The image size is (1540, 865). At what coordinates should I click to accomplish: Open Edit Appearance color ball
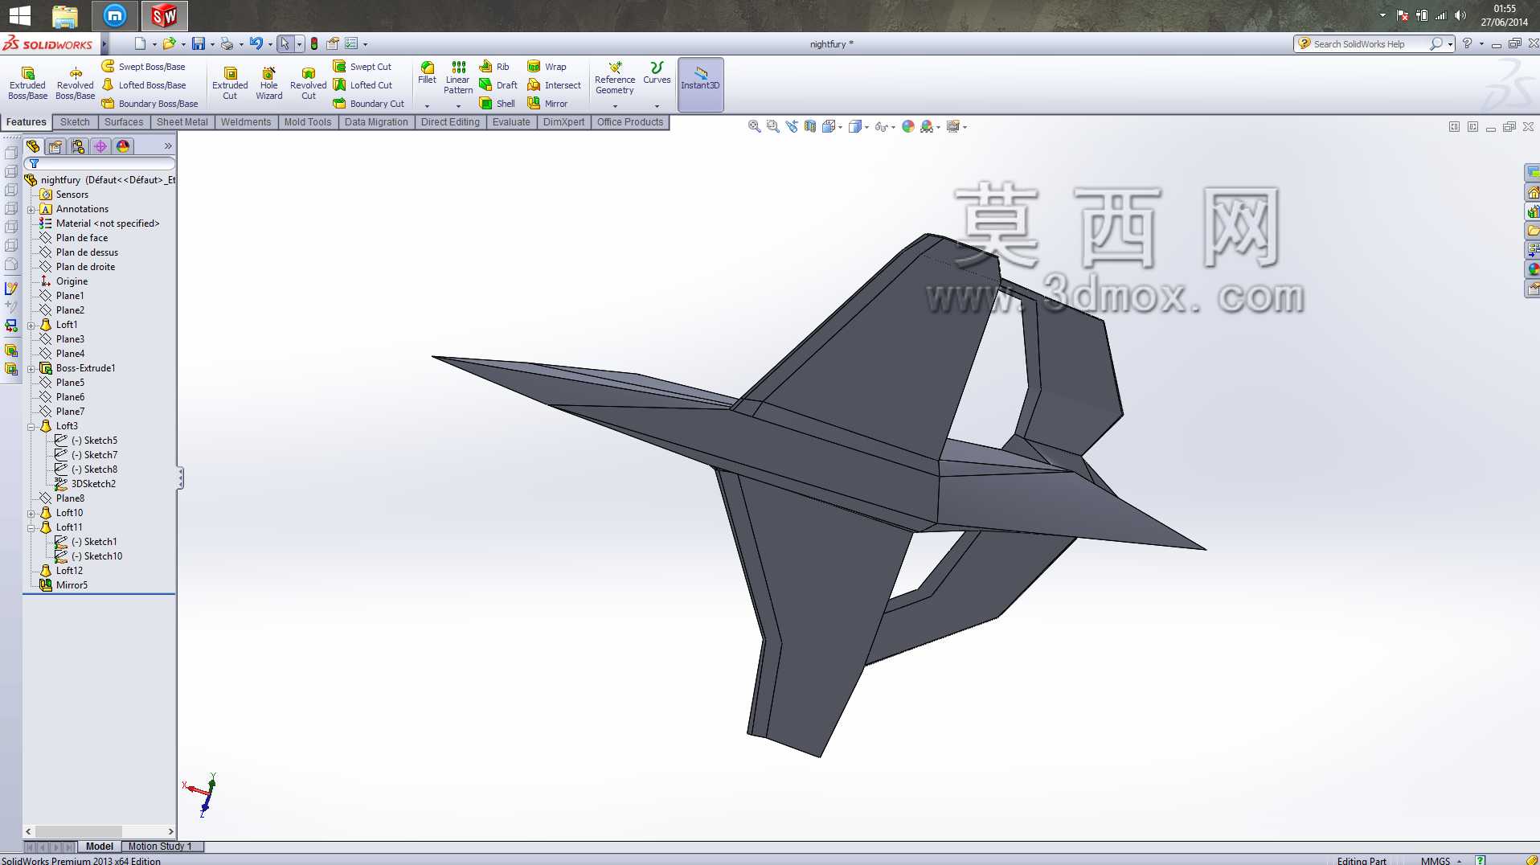908,126
